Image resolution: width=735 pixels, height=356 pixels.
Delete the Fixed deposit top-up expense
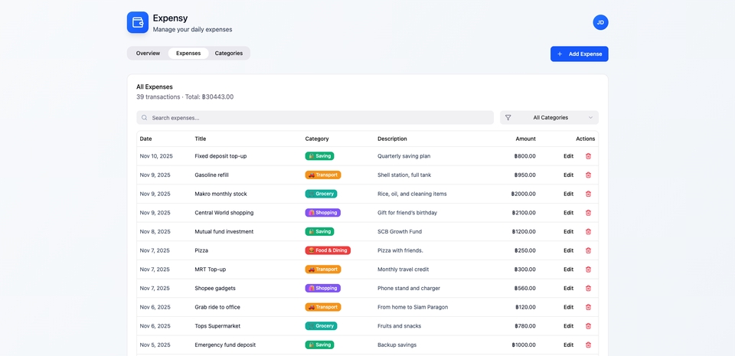click(588, 156)
